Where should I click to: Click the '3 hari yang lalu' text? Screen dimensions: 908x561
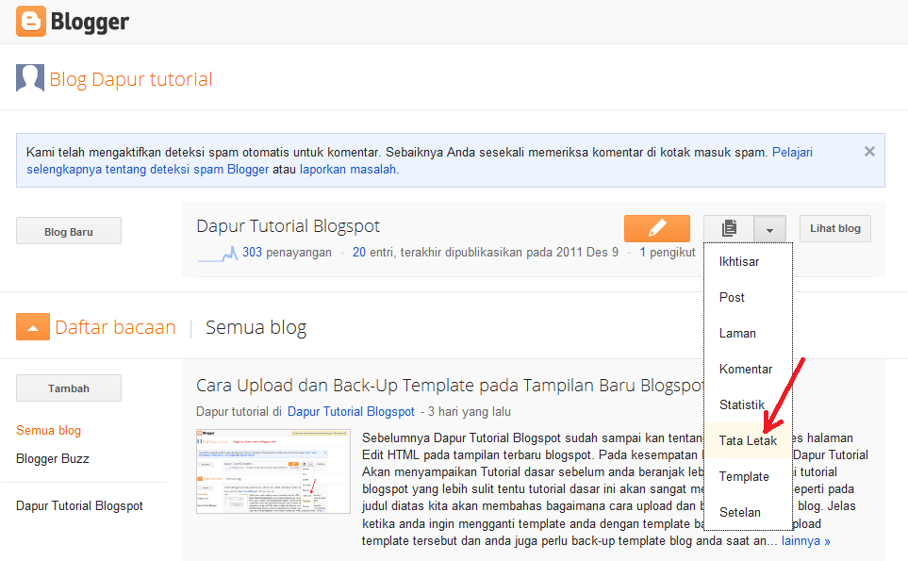pos(469,412)
